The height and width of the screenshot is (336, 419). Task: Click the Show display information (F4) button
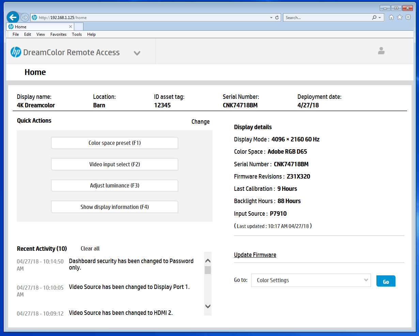tap(114, 207)
